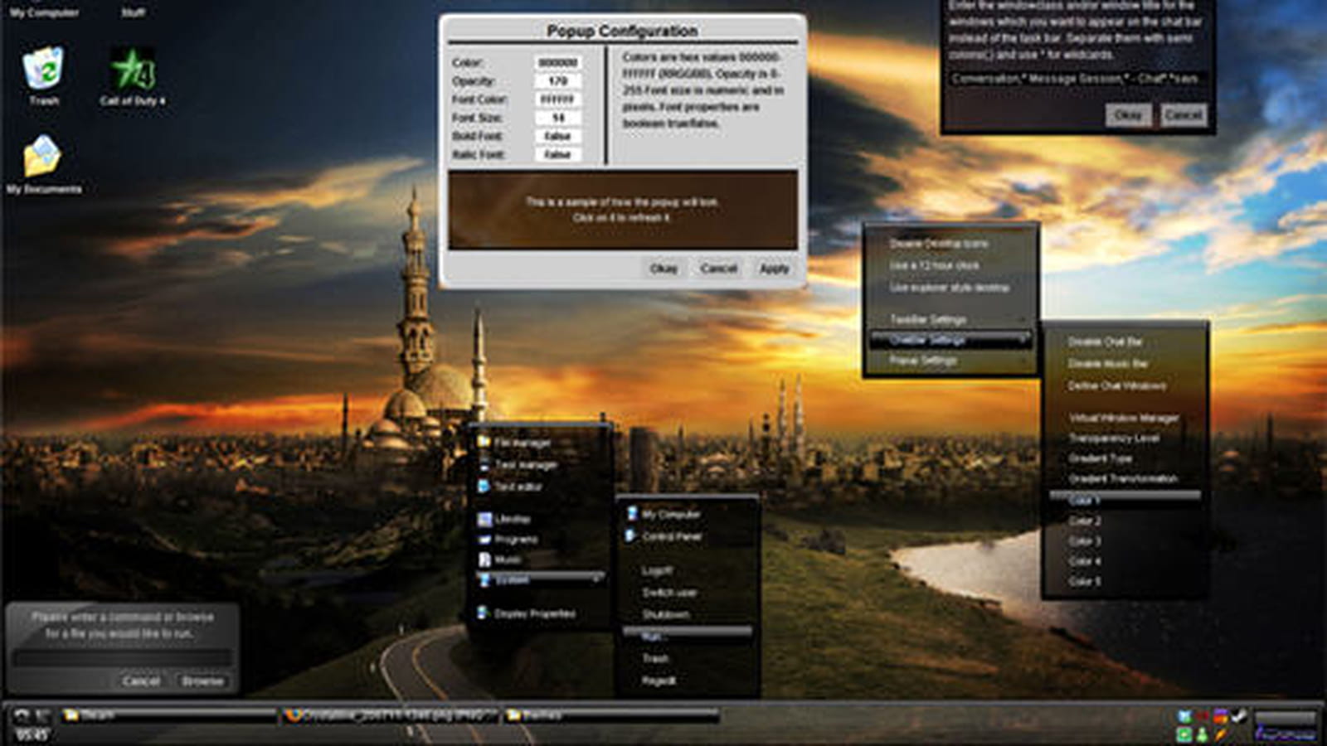Click the Task manager icon in menu
The image size is (1327, 746).
point(484,464)
